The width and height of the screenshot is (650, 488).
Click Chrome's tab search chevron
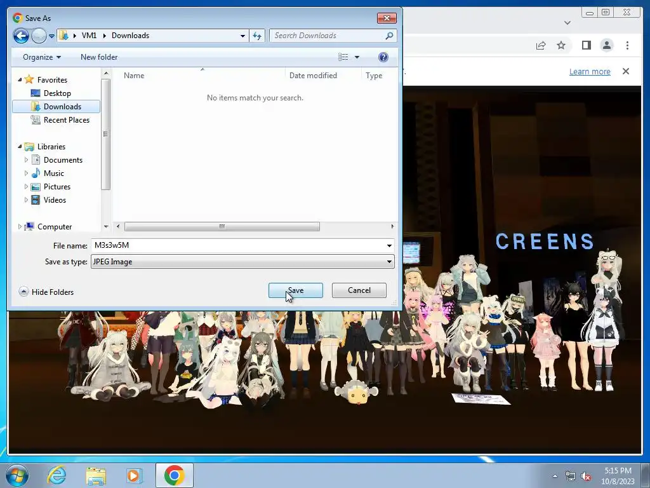tap(567, 23)
